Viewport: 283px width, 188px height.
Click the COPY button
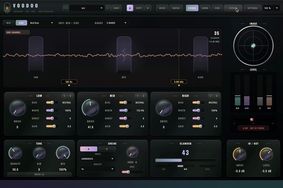coord(139,8)
